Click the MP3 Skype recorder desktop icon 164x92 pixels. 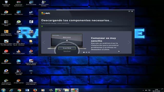point(19,72)
